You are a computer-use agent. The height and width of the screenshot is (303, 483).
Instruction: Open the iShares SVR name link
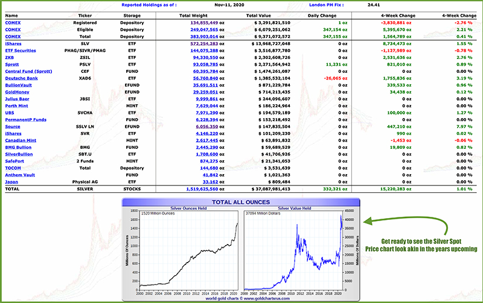coord(13,134)
